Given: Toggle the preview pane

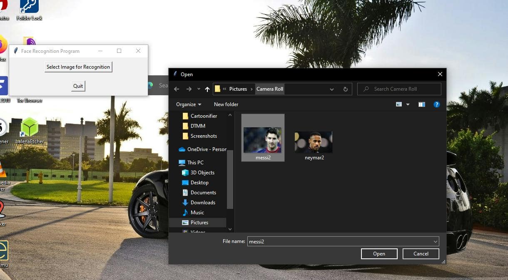Looking at the screenshot, I should tap(422, 104).
